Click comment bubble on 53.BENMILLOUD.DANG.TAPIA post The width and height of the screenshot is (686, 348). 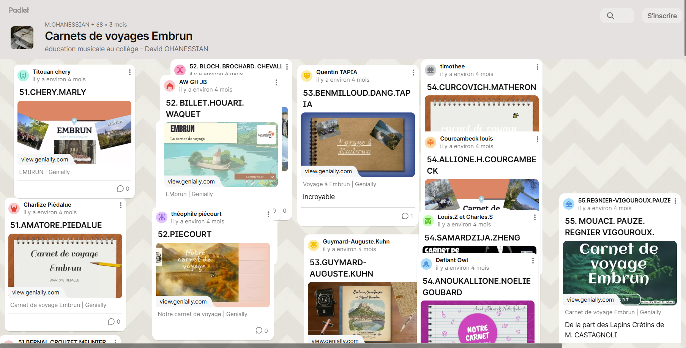pos(405,216)
